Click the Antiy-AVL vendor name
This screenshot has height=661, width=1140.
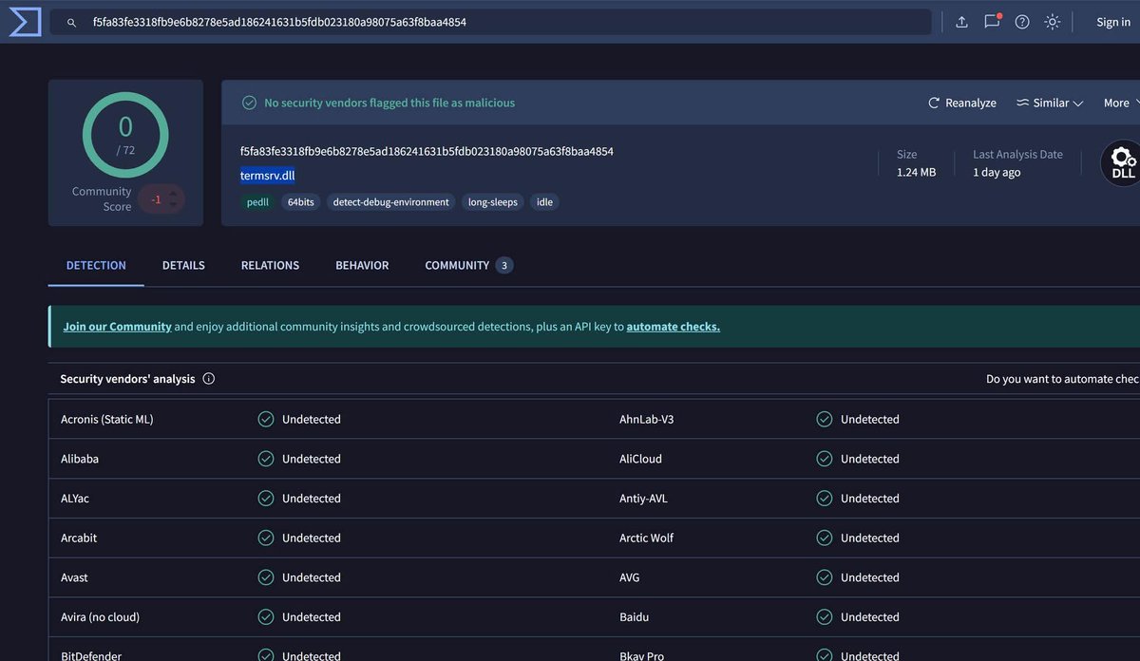click(644, 499)
